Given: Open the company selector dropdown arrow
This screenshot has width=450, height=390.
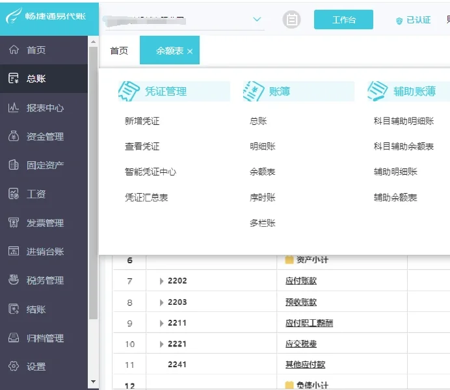Looking at the screenshot, I should pyautogui.click(x=257, y=19).
